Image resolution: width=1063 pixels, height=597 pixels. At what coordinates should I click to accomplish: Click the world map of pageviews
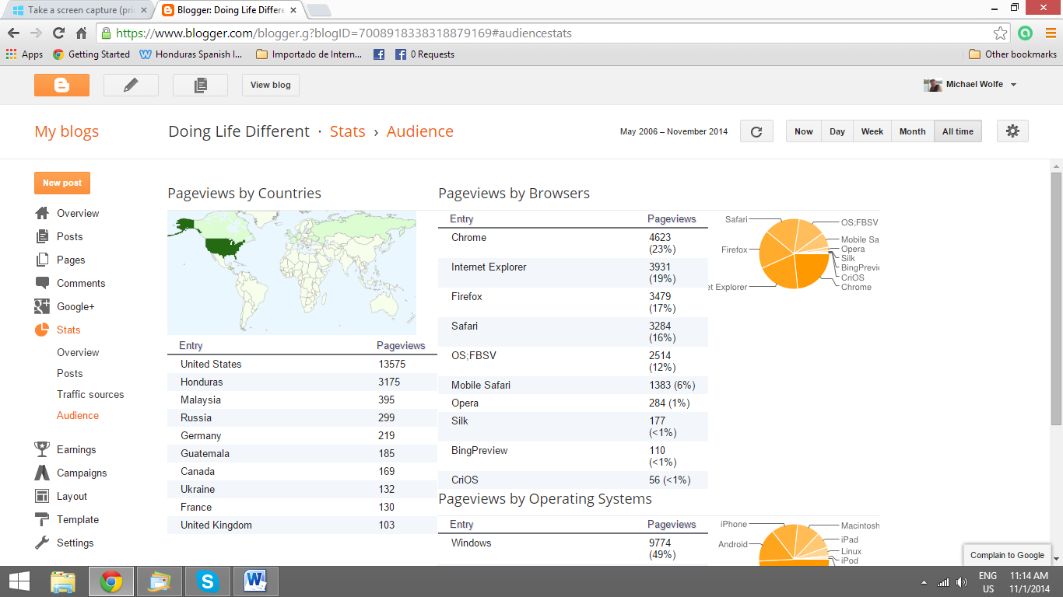(292, 272)
